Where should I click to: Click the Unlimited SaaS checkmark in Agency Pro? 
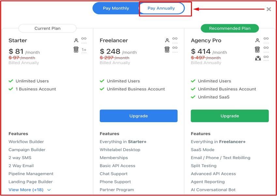[193, 97]
